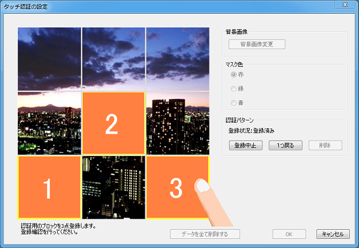Click the 背景画像変更 button
359x248 pixels.
[257, 44]
